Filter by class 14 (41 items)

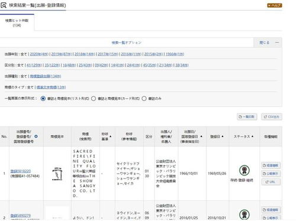pyautogui.click(x=118, y=65)
